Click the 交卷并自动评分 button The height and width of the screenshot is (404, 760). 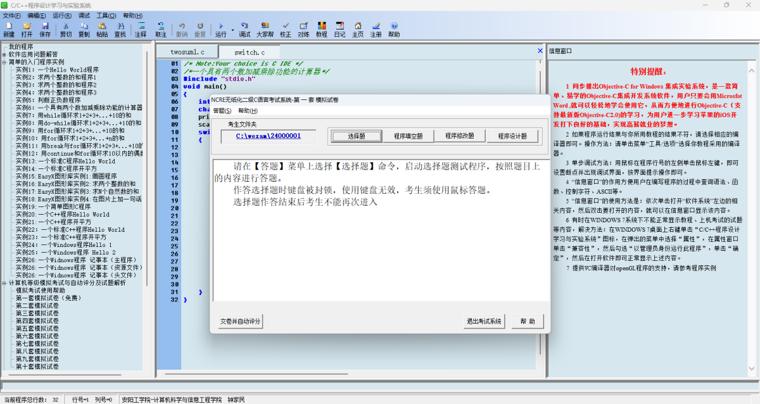240,322
